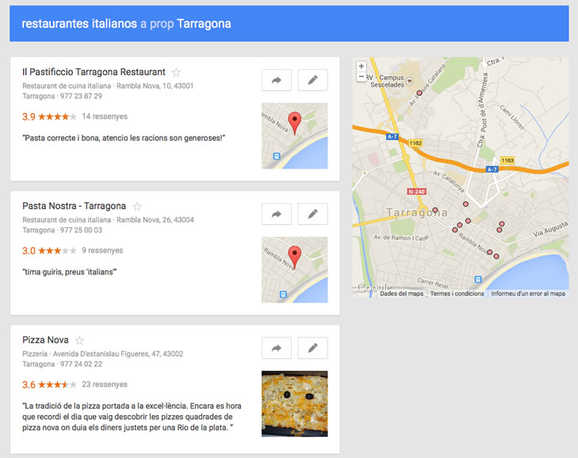The height and width of the screenshot is (458, 578).
Task: View the 23 ressenyes for Pizza Nova
Action: click(x=105, y=384)
